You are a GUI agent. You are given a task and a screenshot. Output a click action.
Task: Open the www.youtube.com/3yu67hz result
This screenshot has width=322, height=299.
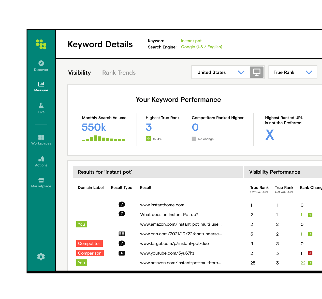coord(167,253)
